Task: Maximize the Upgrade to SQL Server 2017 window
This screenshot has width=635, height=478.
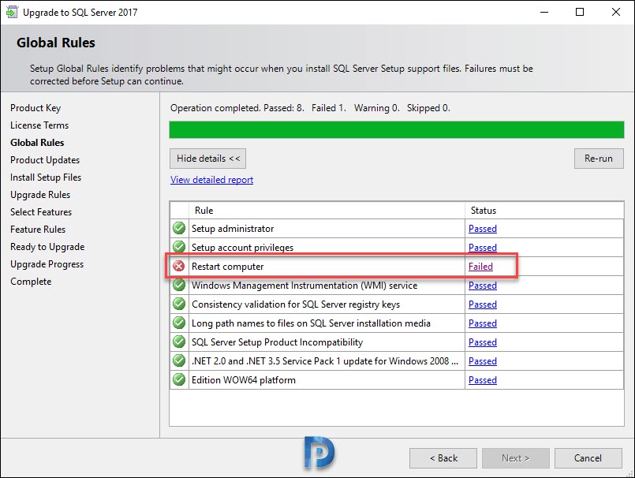Action: 580,12
